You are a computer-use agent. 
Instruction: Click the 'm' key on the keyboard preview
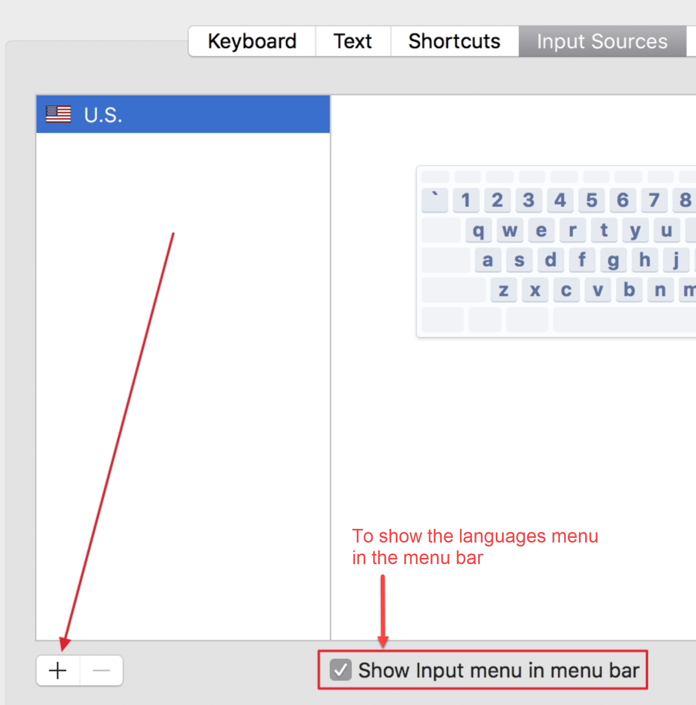pos(689,290)
